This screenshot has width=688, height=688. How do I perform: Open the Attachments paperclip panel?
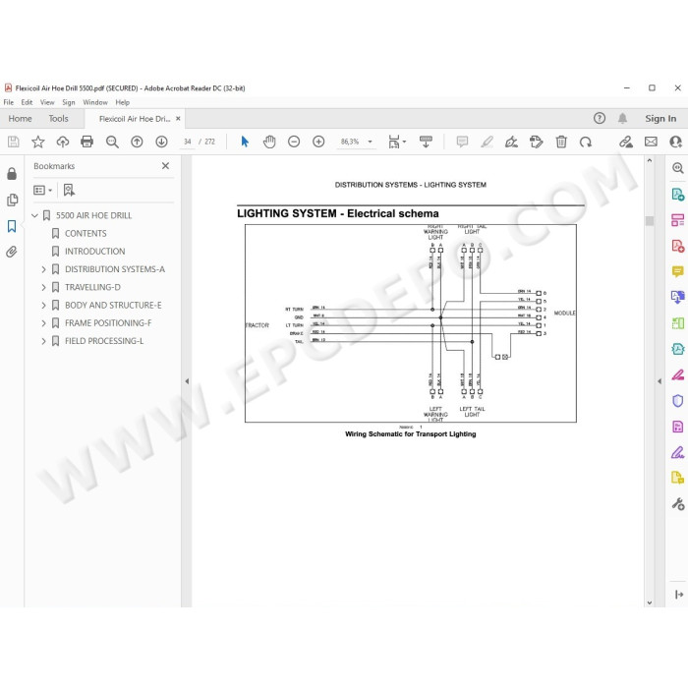click(12, 252)
